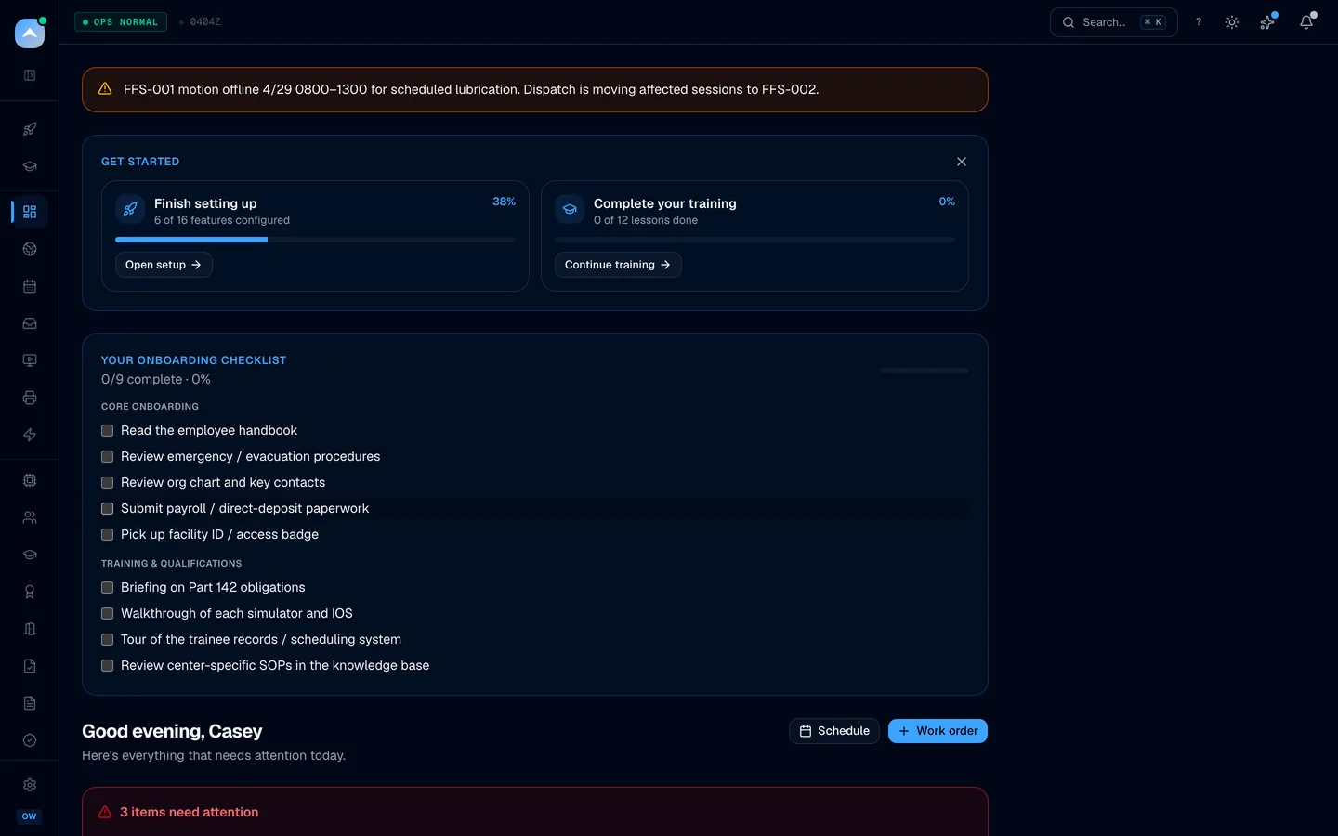The height and width of the screenshot is (836, 1338).
Task: Open the document text icon in sidebar
Action: click(30, 703)
